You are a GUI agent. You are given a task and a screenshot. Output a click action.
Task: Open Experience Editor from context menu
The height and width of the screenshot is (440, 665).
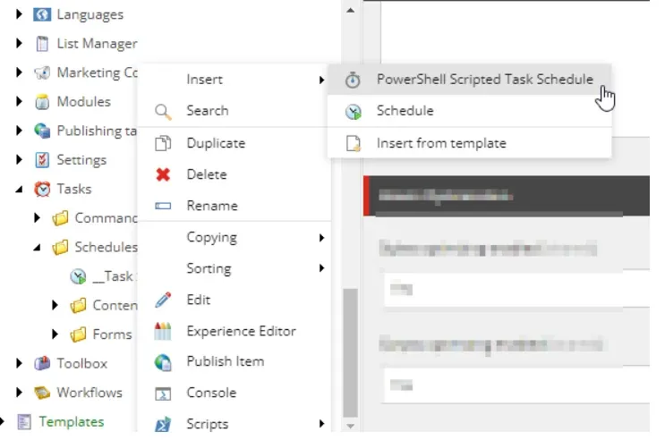point(234,331)
